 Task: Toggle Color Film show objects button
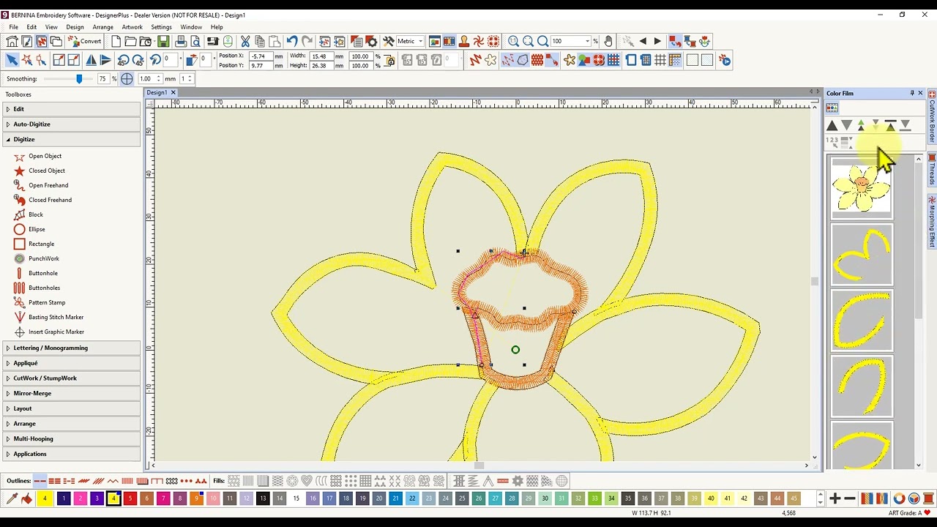(x=832, y=108)
